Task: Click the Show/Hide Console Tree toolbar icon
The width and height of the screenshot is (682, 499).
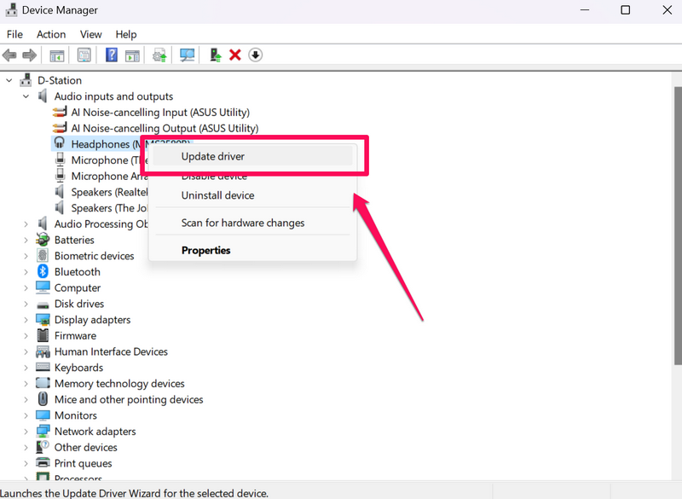Action: pyautogui.click(x=57, y=55)
